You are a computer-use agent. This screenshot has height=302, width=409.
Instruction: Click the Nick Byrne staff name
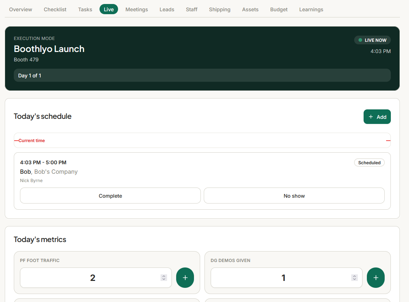31,180
